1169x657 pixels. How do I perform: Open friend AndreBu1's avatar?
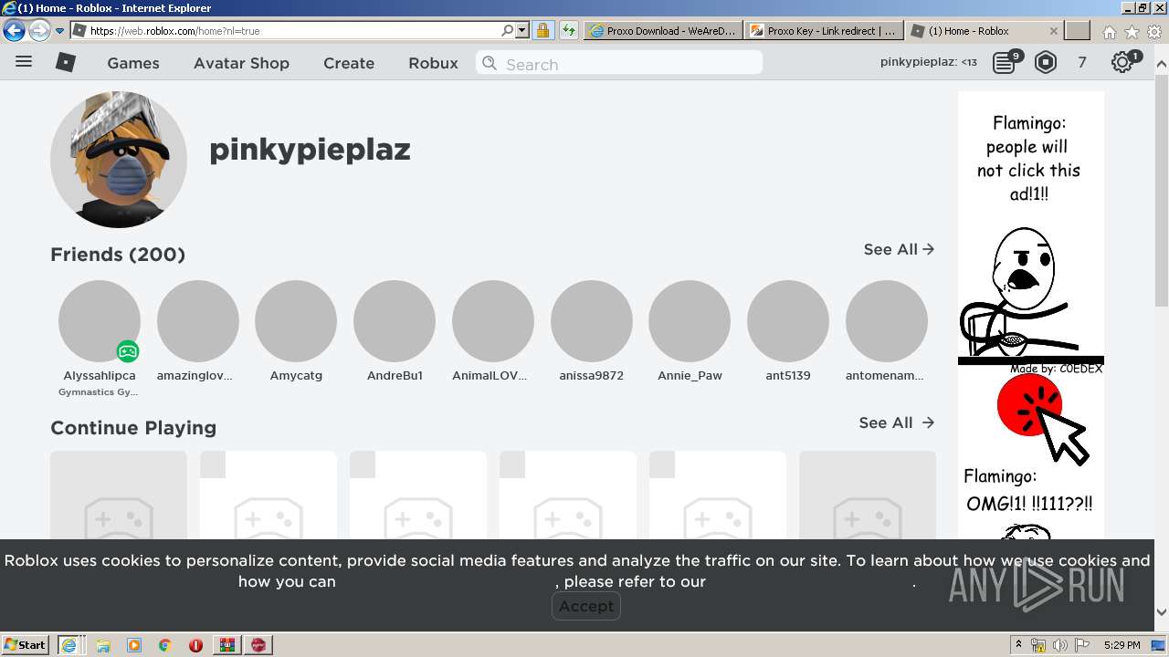(x=395, y=321)
